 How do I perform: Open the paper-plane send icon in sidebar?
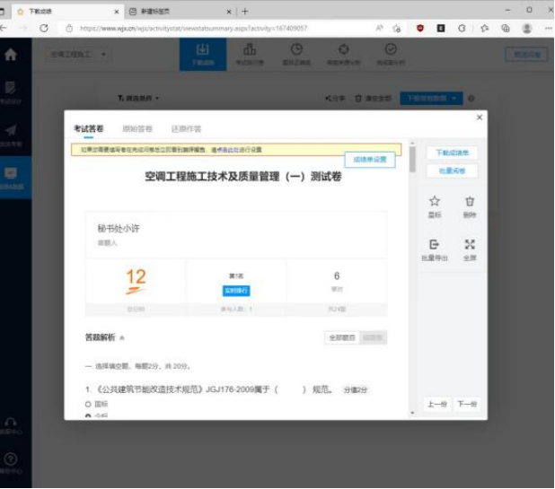[11, 130]
